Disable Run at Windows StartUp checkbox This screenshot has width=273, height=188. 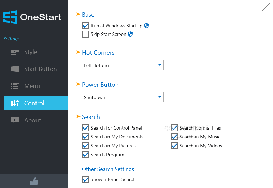coord(86,26)
